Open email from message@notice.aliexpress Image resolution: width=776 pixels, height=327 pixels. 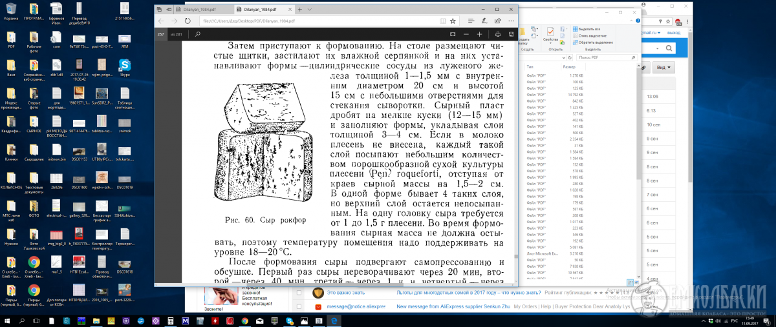point(357,307)
